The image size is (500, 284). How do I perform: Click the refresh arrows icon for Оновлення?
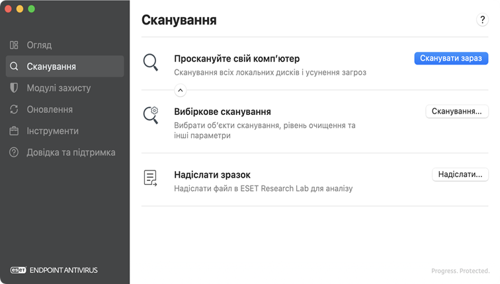14,109
